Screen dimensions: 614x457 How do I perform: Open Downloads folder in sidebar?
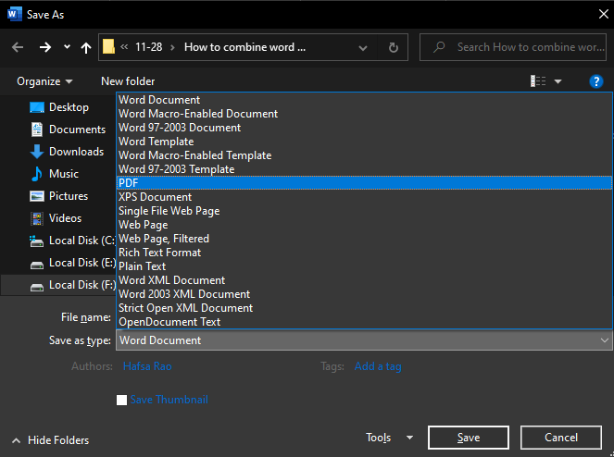click(76, 152)
